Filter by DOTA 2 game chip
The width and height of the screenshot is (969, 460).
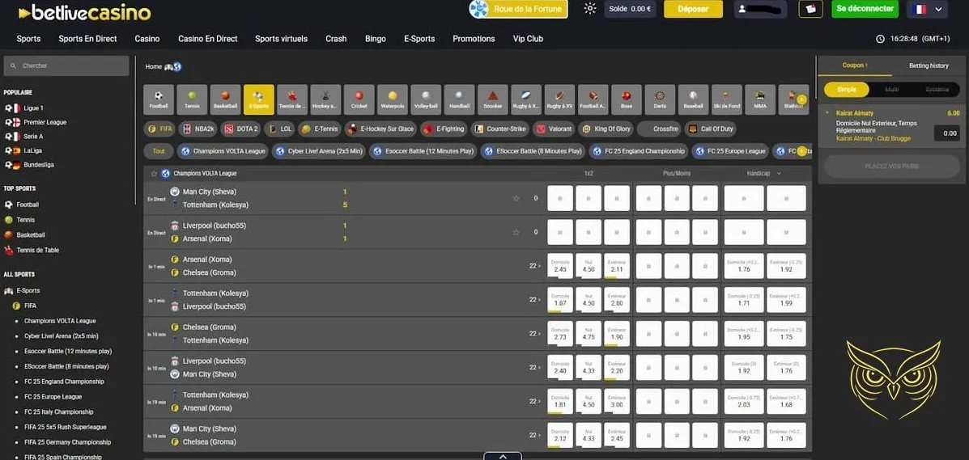tap(240, 129)
